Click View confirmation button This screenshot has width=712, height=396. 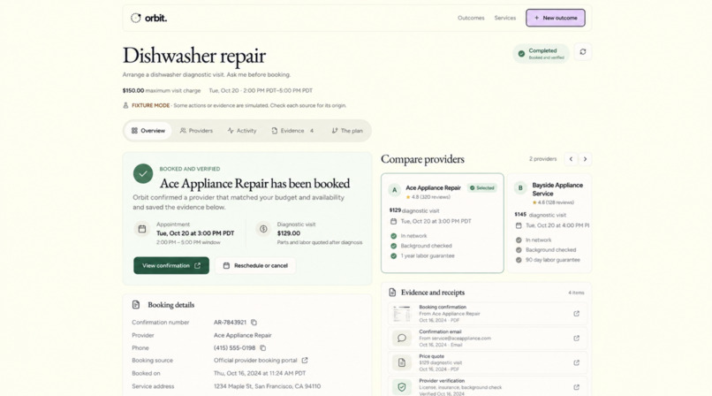click(171, 266)
